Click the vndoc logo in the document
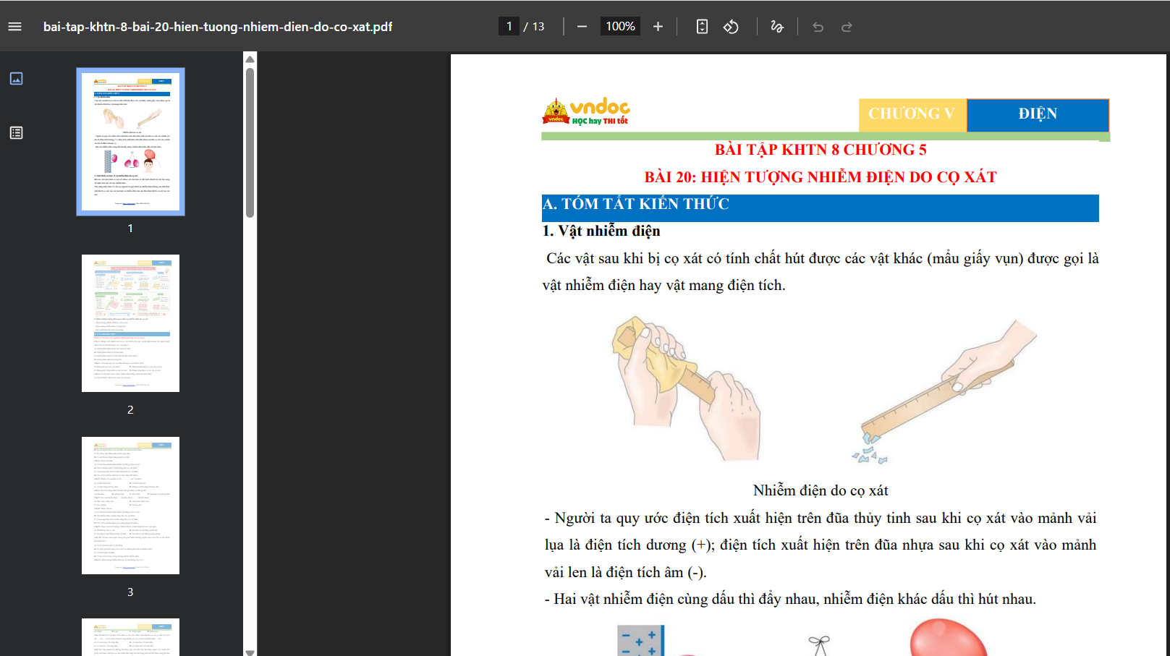Image resolution: width=1170 pixels, height=656 pixels. 586,111
